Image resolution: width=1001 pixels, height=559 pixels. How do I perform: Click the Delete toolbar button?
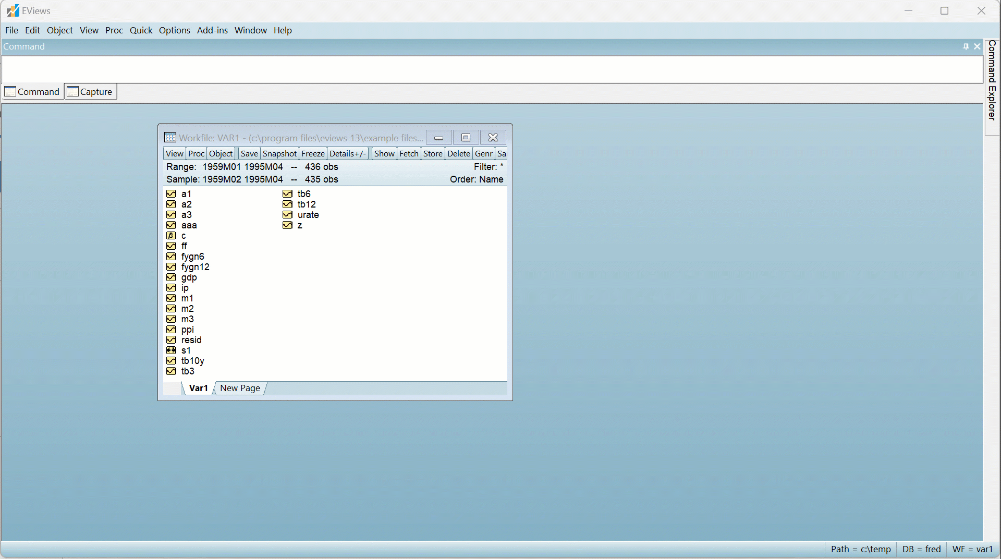[x=459, y=153]
